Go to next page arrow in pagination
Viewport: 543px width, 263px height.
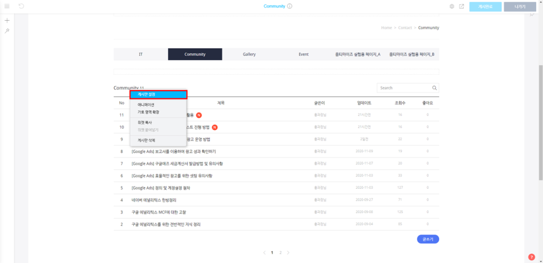(x=288, y=253)
